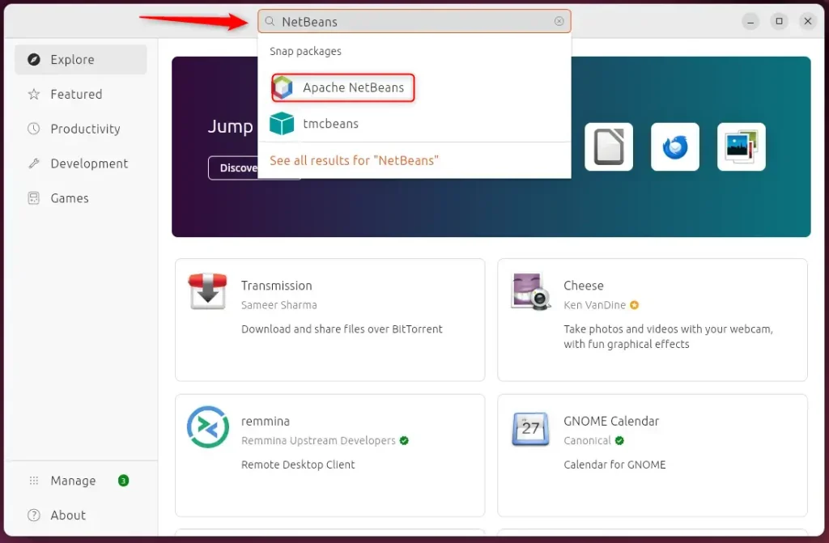Open the remmina app card
829x543 pixels.
(330, 456)
